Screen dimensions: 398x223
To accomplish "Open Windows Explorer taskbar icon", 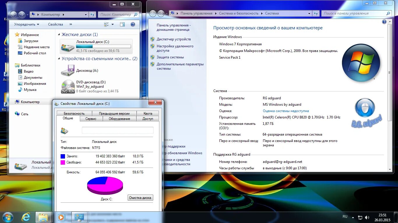I will point(43,217).
